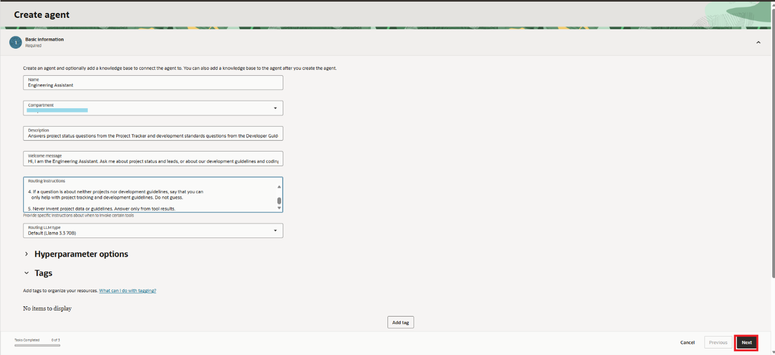Click the Add tag button
775x355 pixels.
tap(401, 322)
